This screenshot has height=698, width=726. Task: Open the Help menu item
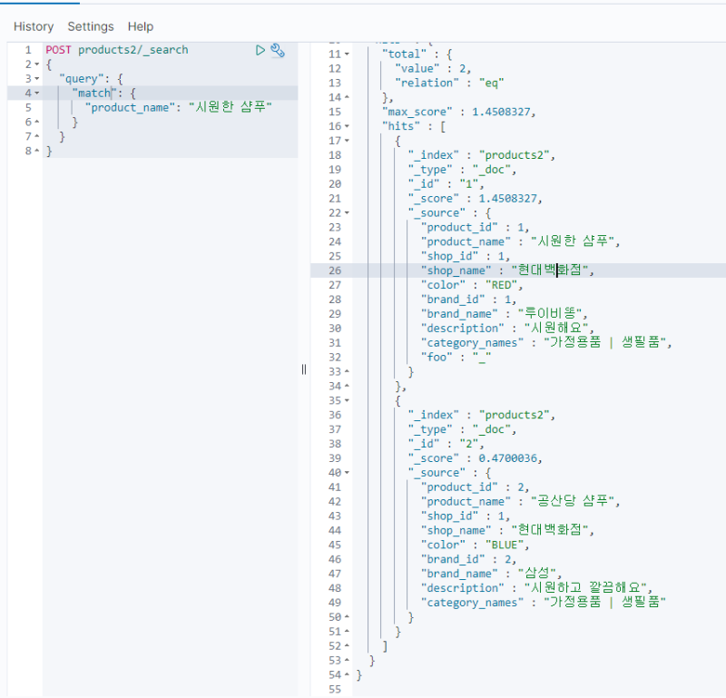click(x=141, y=26)
